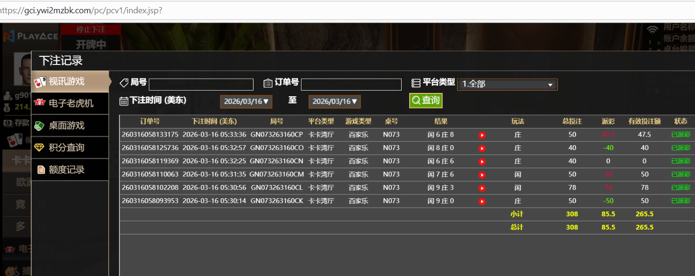Click the user avatar photo
The width and height of the screenshot is (695, 276).
click(23, 69)
